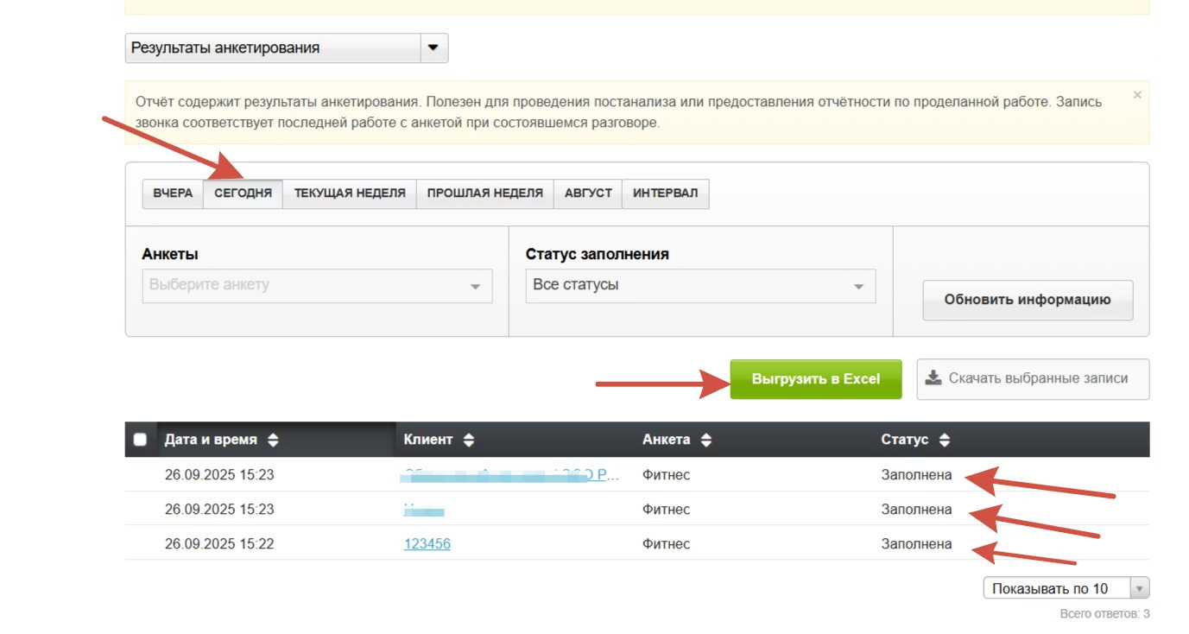Open client link 123456
The width and height of the screenshot is (1189, 634).
point(427,544)
